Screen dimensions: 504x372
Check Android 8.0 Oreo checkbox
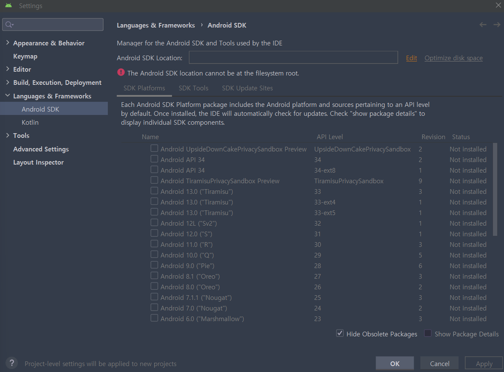tap(154, 286)
